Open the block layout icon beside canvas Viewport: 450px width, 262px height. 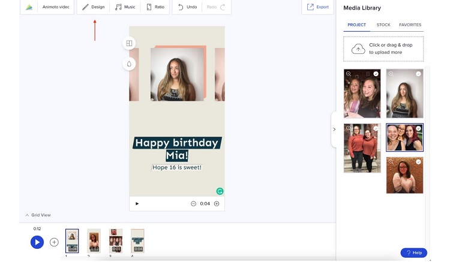pyautogui.click(x=129, y=43)
